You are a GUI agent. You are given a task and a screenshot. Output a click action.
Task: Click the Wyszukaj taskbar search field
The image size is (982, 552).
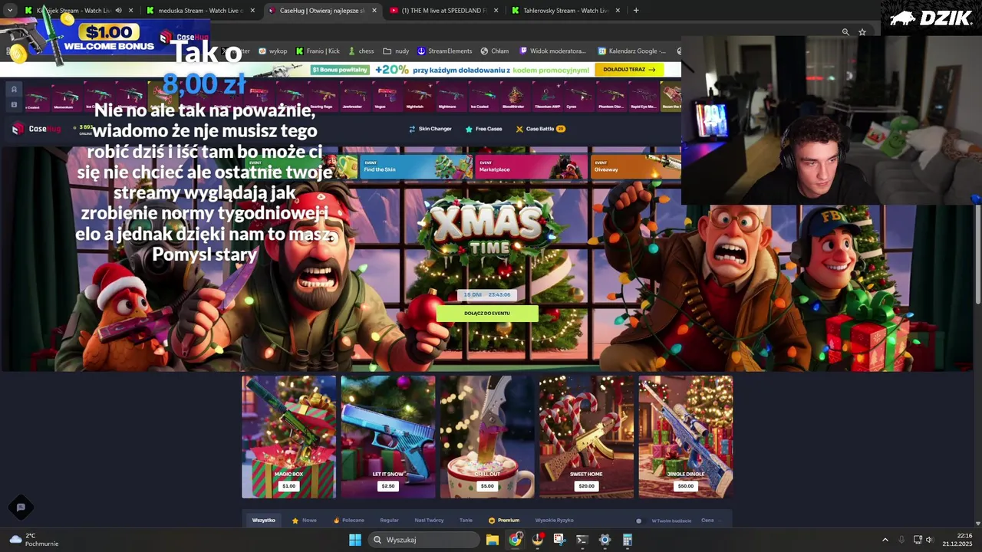click(424, 540)
